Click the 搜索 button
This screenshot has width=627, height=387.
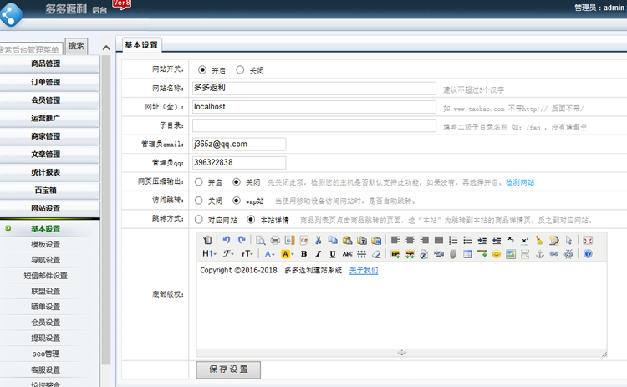(x=76, y=46)
